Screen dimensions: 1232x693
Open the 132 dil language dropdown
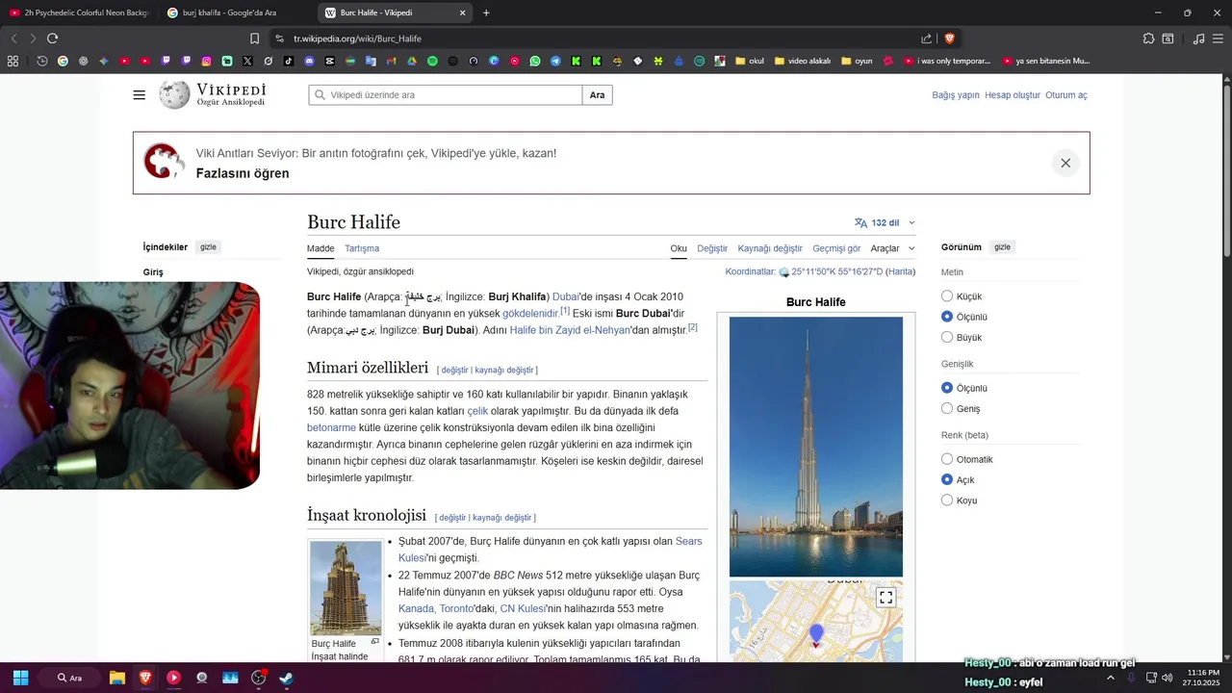(x=885, y=222)
